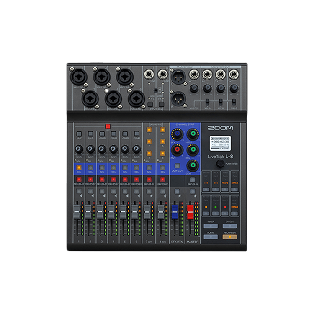Flip the MIX B monitor source switch
The width and height of the screenshot is (314, 314).
pyautogui.click(x=221, y=102)
